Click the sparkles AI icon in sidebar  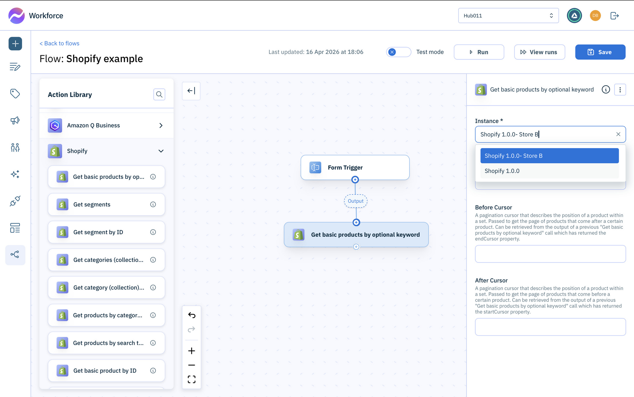pos(15,174)
